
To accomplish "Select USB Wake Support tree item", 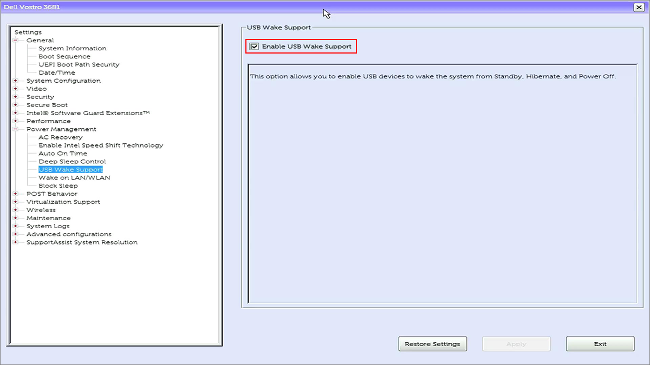I will coord(70,170).
